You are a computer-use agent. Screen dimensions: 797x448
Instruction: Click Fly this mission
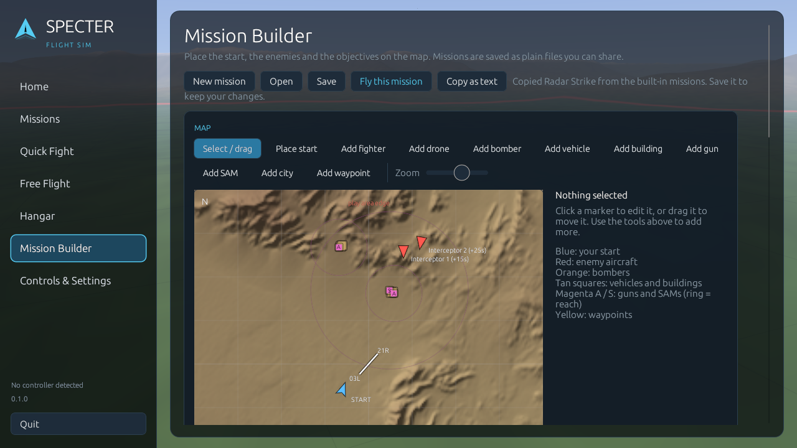point(391,82)
